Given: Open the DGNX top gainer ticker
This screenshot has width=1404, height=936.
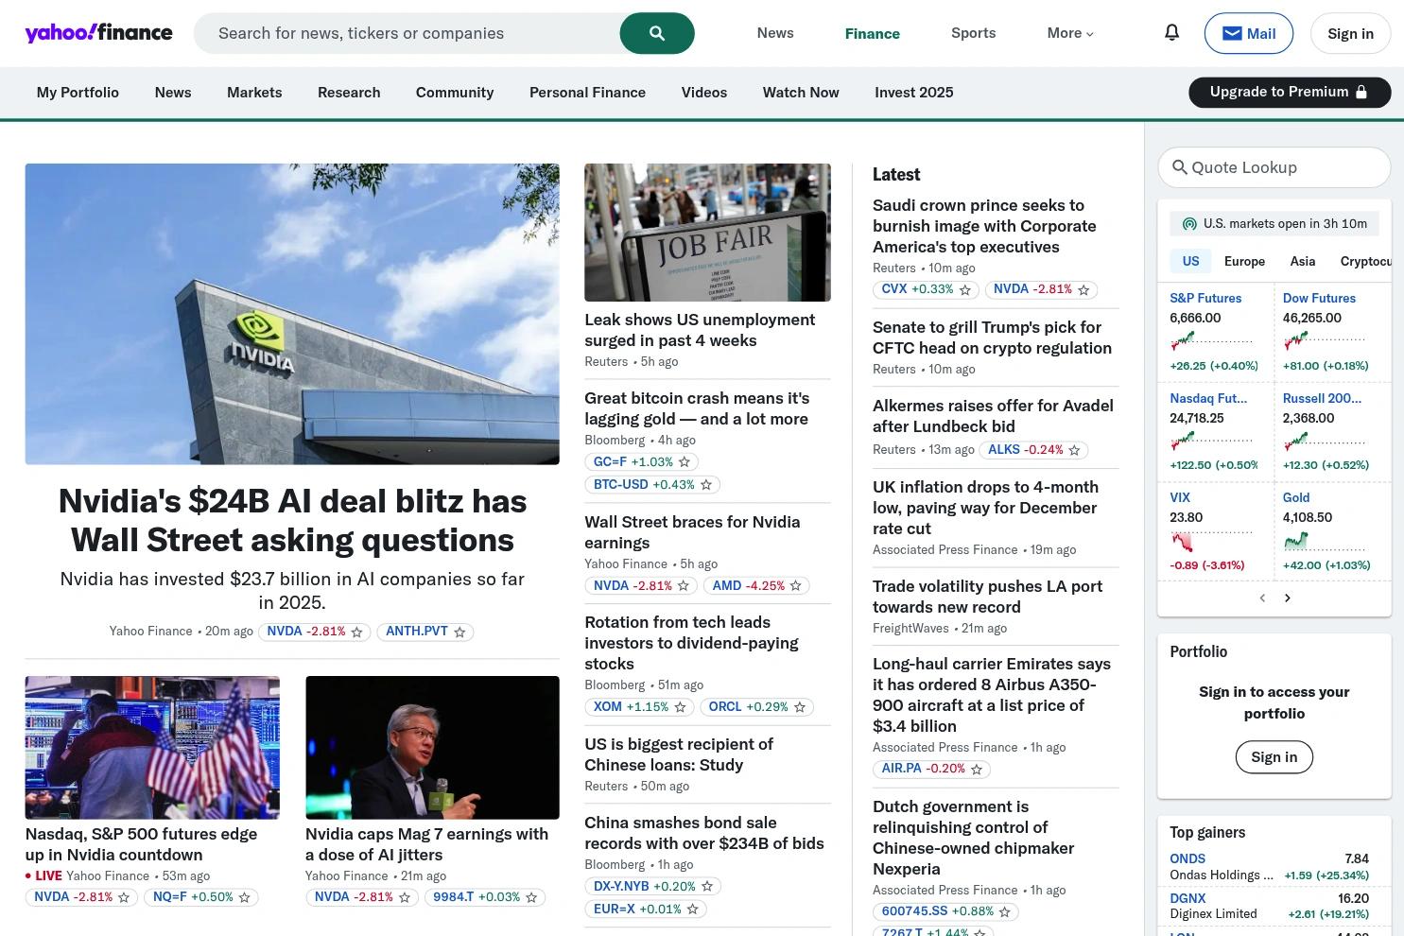Looking at the screenshot, I should [1187, 898].
